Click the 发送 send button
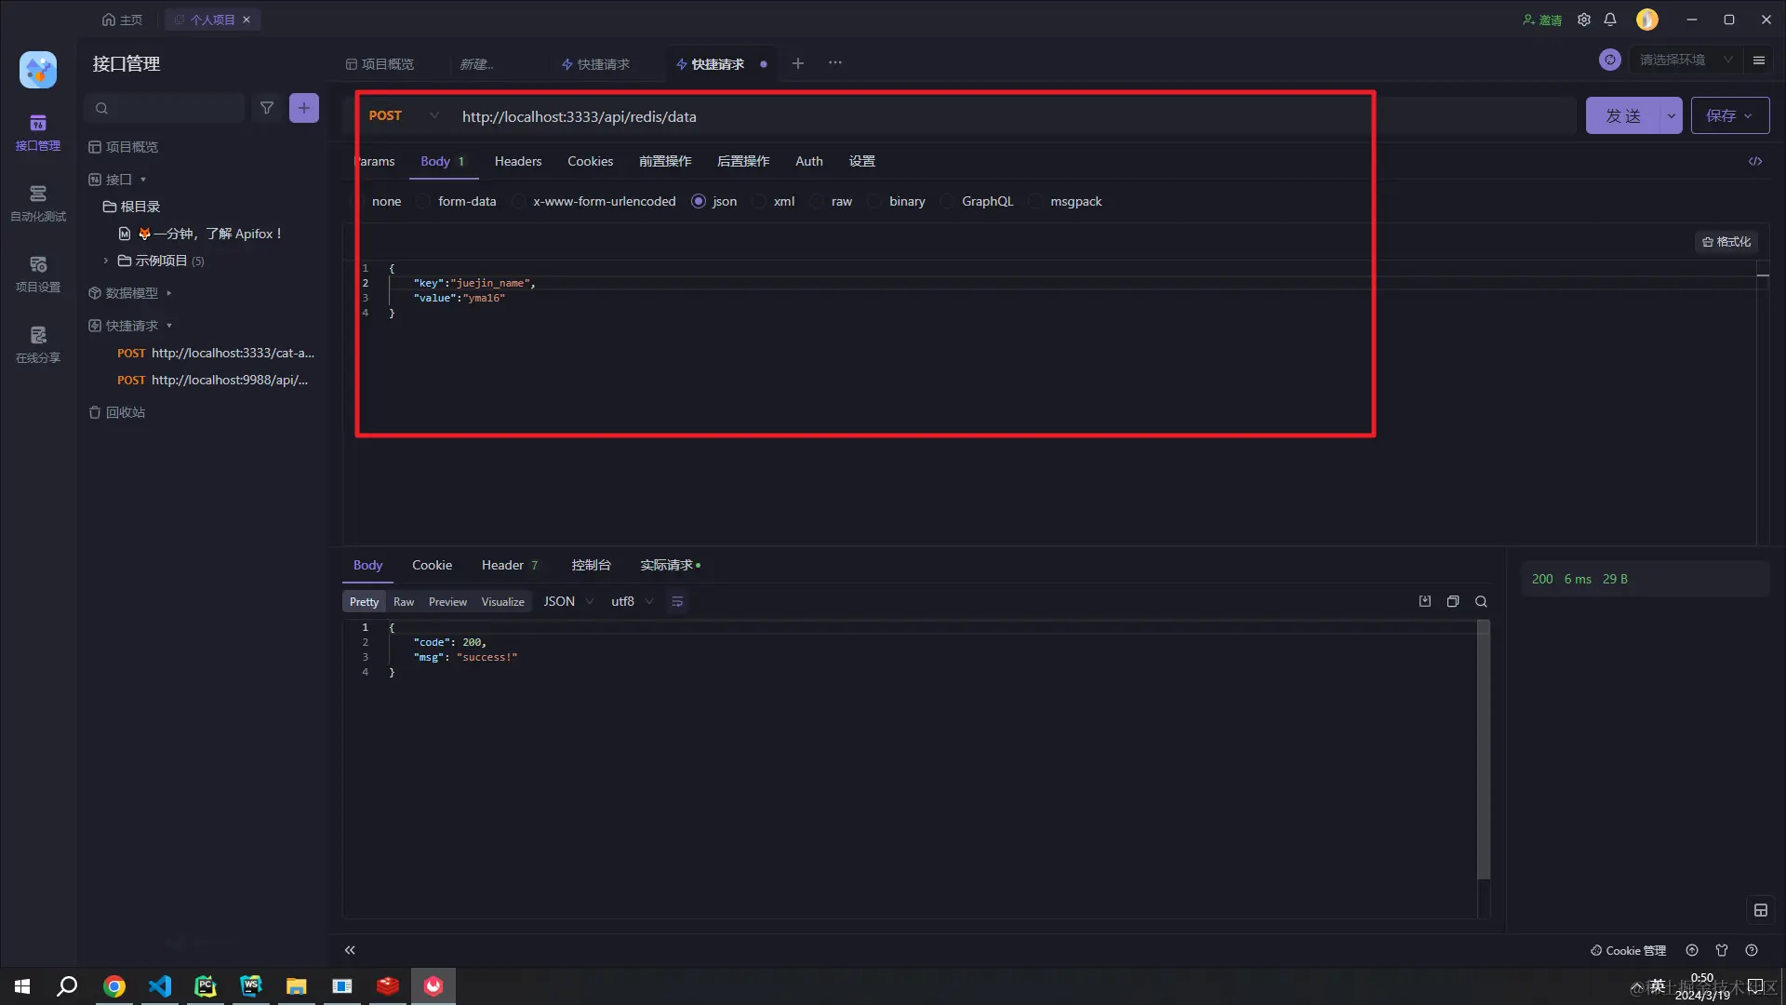This screenshot has width=1786, height=1005. [x=1622, y=115]
